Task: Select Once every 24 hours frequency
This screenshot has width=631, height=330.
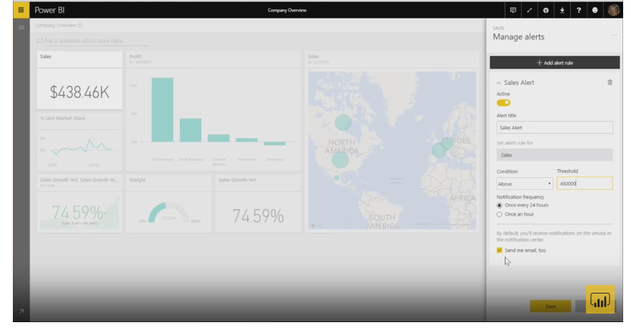Action: click(500, 205)
